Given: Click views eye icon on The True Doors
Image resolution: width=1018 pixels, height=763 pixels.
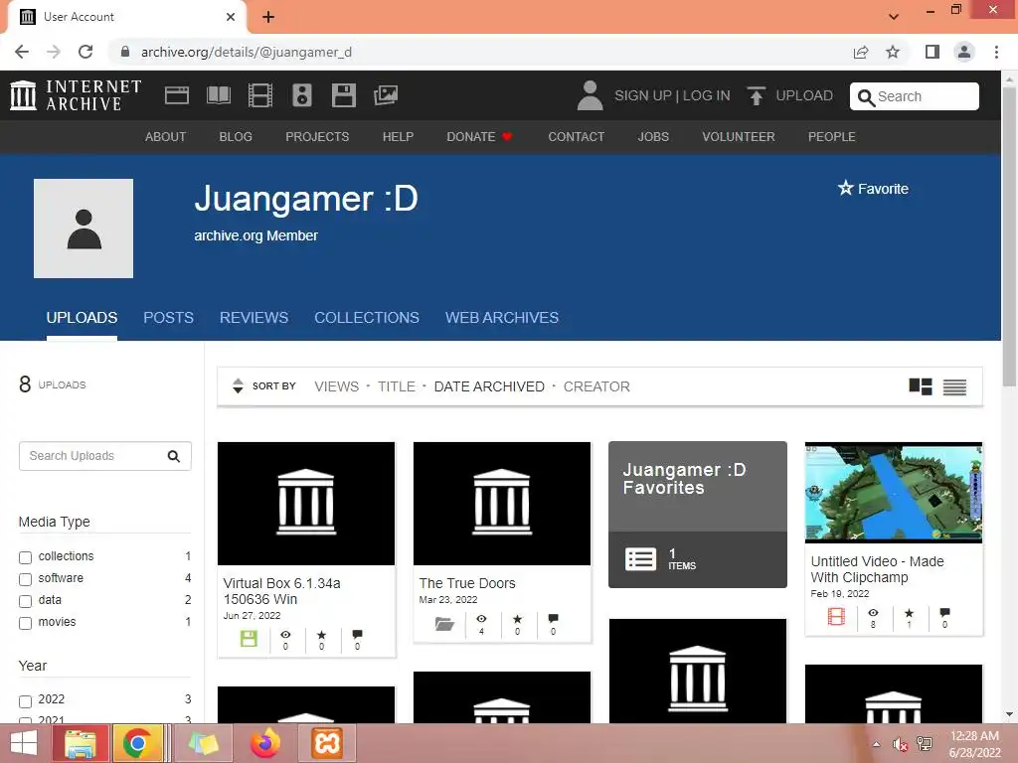Looking at the screenshot, I should [481, 619].
